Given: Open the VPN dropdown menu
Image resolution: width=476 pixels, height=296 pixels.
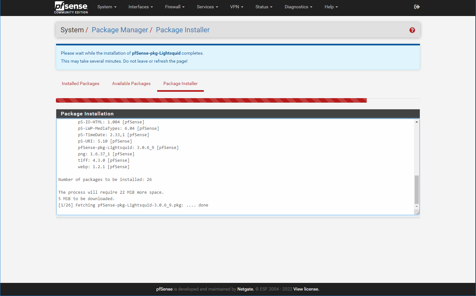Looking at the screenshot, I should pos(237,7).
